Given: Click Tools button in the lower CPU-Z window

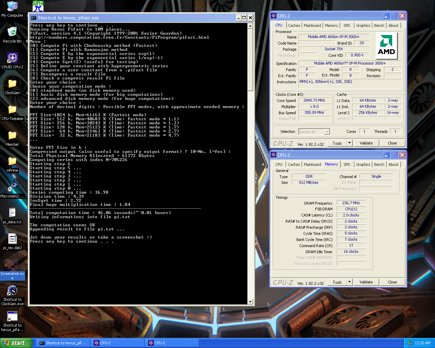Looking at the screenshot, I should coord(337,282).
